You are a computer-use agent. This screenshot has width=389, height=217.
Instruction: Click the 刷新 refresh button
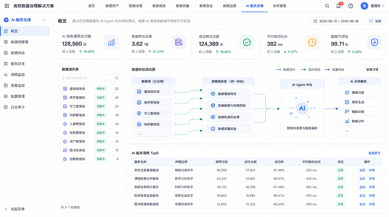[375, 21]
